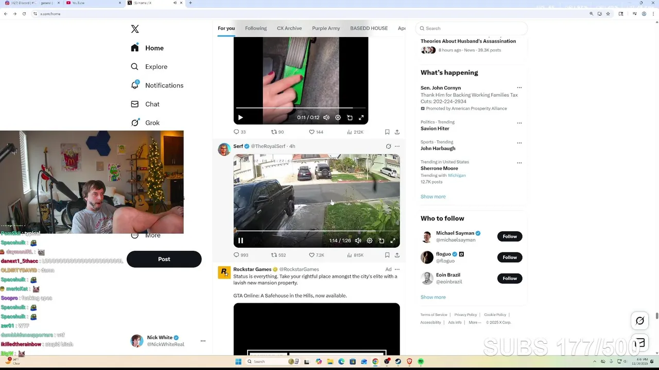Toggle picture-in-picture on Serf's video
Screen dimensions: 659x370
tap(381, 240)
